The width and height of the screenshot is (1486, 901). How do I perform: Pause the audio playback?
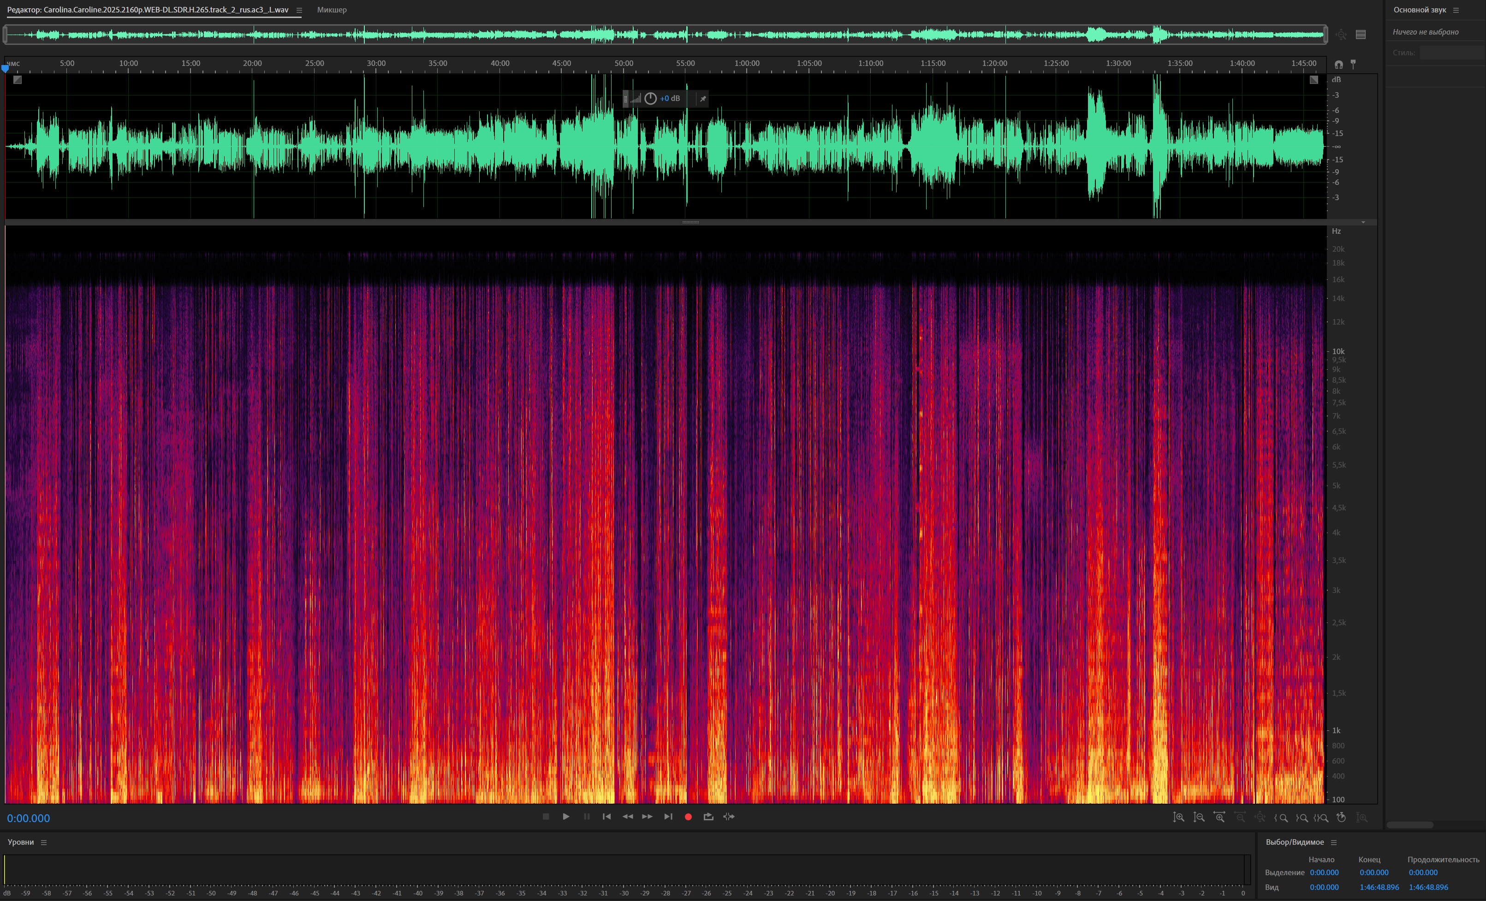tap(586, 817)
